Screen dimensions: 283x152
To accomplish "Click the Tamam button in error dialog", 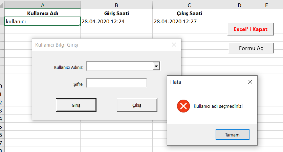I will pos(232,135).
